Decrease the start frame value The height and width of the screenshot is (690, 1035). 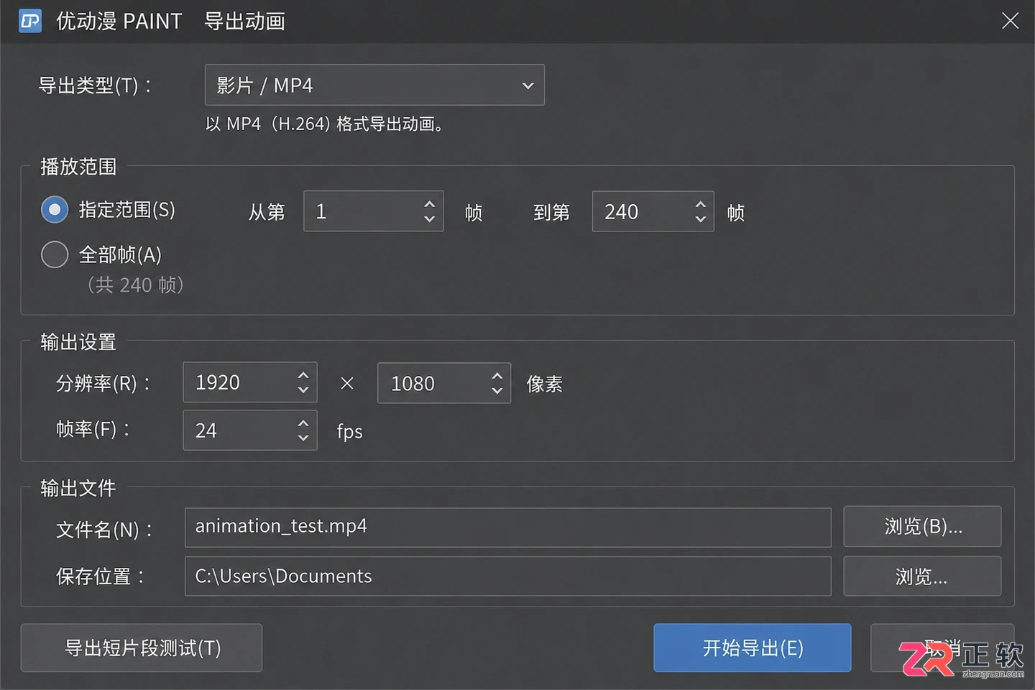[x=429, y=219]
